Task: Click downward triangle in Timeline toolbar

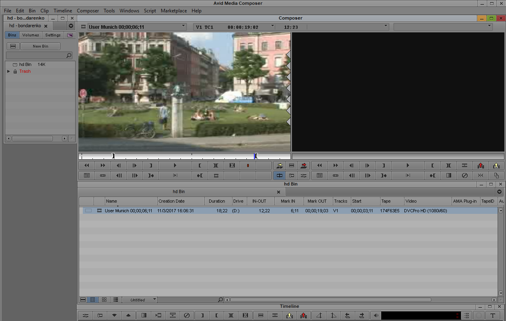Action: pyautogui.click(x=114, y=316)
